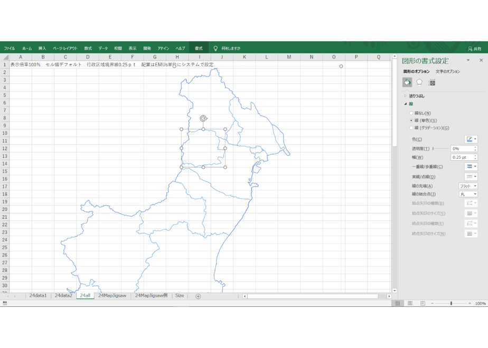Screen dimensions: 488x348
Task: Click zoom slider handle in status bar
Action: click(451, 303)
